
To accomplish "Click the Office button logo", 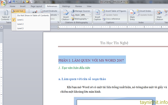I will tap(3, 3).
